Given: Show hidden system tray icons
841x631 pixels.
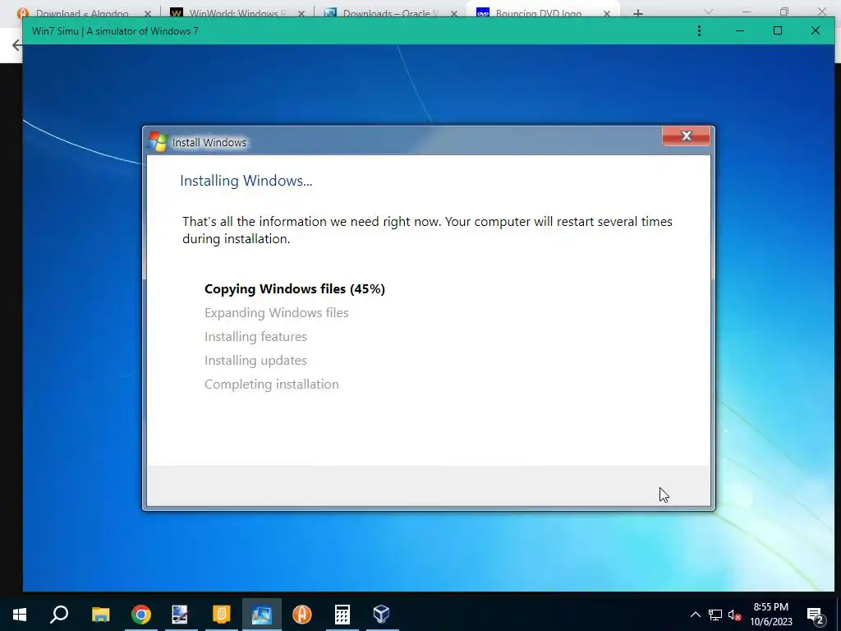Looking at the screenshot, I should [695, 615].
